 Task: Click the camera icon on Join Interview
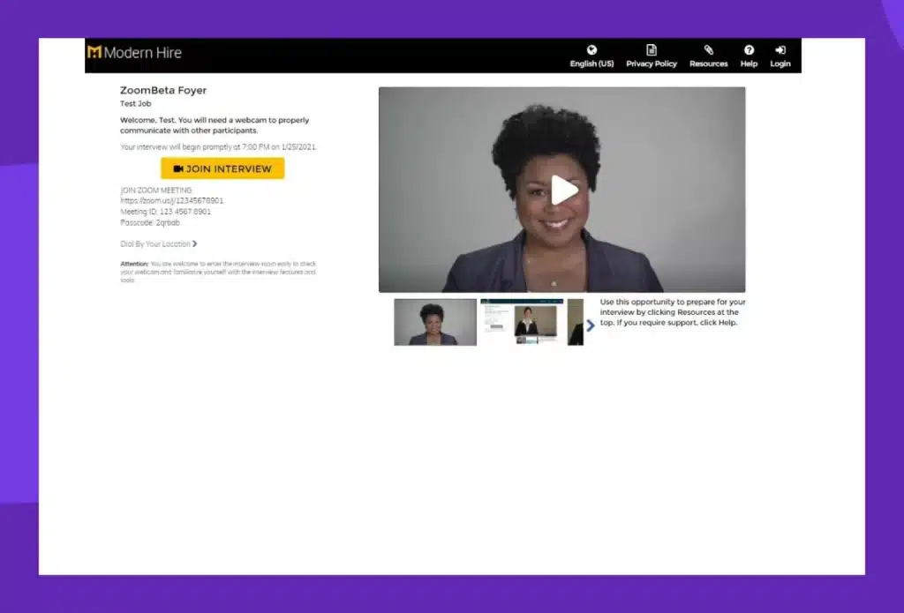click(x=178, y=168)
